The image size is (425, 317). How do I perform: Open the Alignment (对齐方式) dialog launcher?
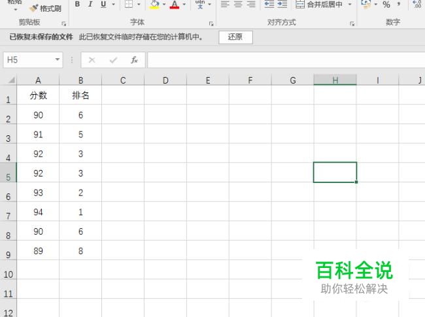[x=352, y=24]
